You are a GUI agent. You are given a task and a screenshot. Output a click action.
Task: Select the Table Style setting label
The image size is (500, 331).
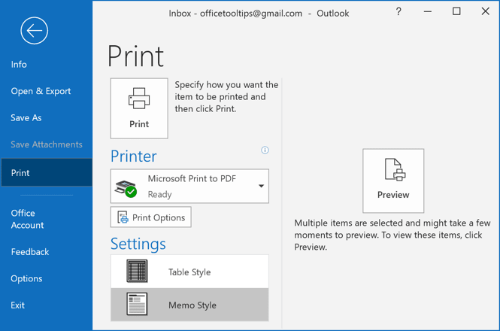[x=189, y=272]
